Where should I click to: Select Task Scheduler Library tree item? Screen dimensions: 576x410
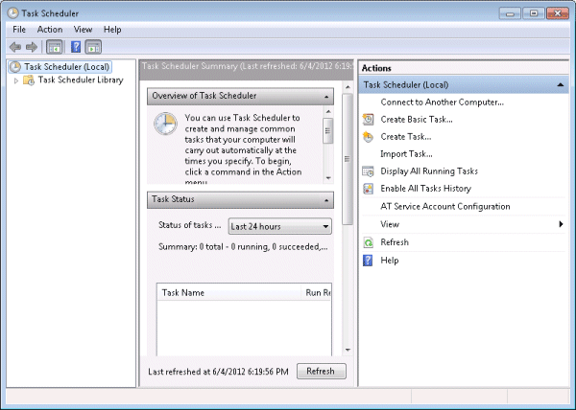click(x=81, y=80)
